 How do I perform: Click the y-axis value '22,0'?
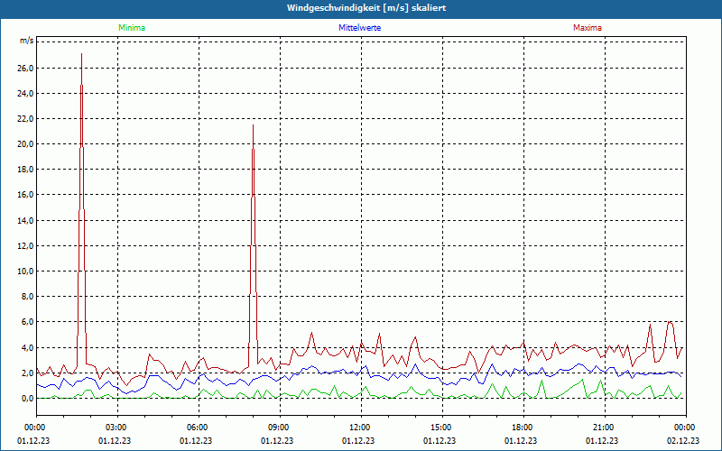tap(26, 119)
